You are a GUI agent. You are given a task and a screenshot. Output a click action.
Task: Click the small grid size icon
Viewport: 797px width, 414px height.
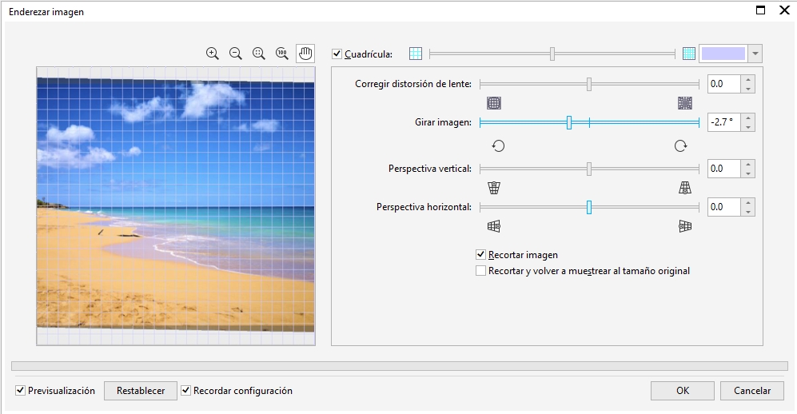coord(416,54)
